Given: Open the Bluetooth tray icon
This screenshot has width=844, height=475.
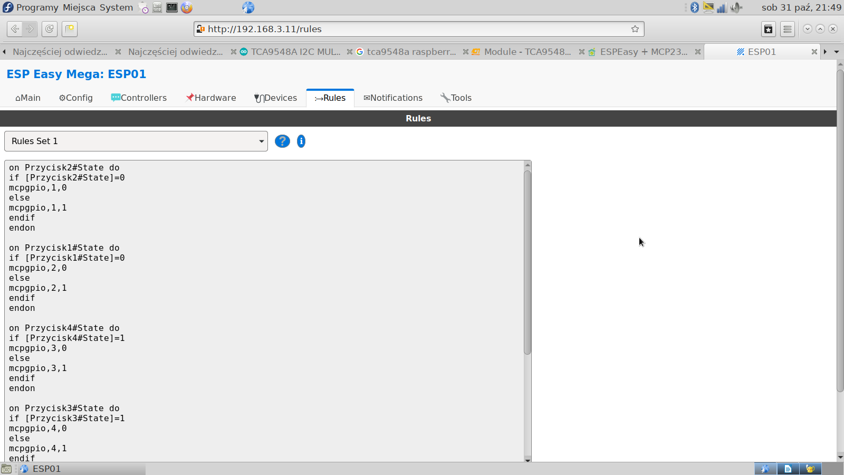Looking at the screenshot, I should click(695, 7).
